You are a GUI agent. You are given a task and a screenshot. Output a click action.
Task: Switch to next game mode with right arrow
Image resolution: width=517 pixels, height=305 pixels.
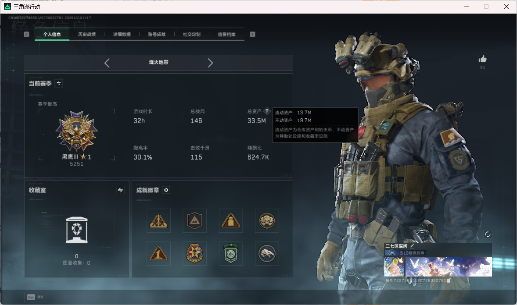(x=210, y=63)
